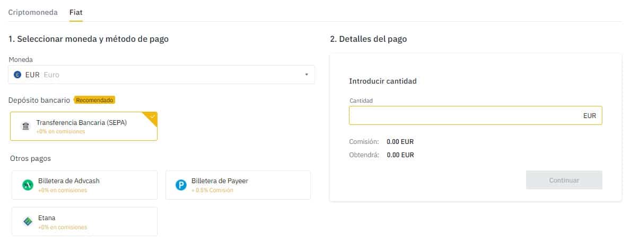
Task: Click the Recomendado badge
Action: tap(94, 100)
